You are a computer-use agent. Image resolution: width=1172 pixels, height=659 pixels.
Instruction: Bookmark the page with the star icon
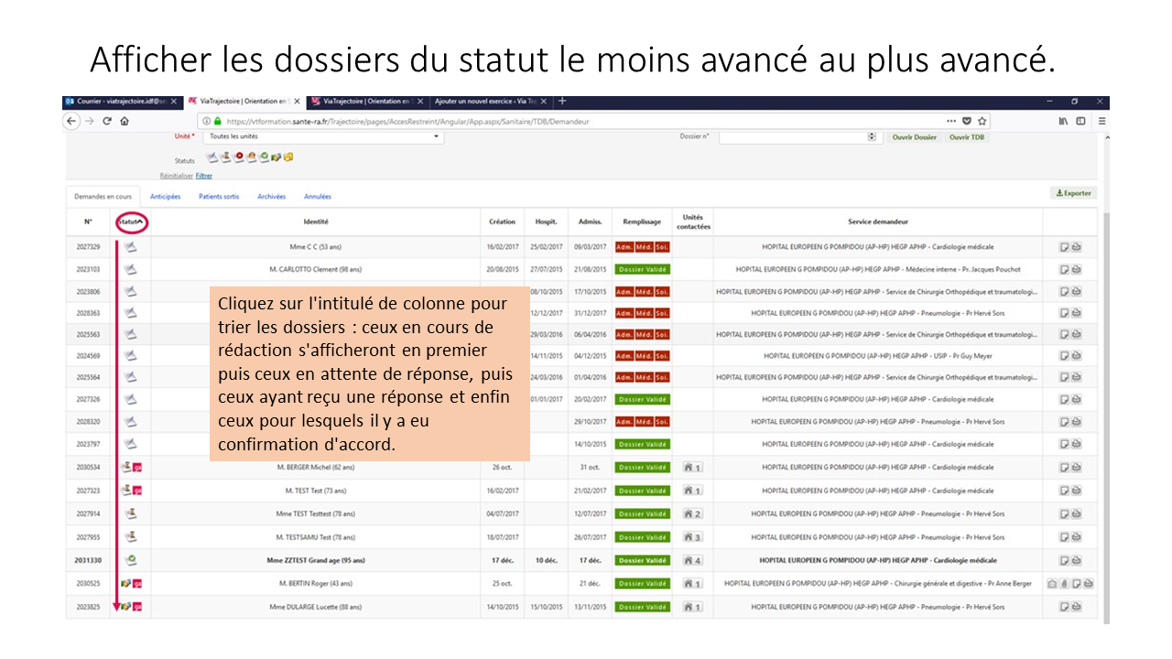(982, 121)
